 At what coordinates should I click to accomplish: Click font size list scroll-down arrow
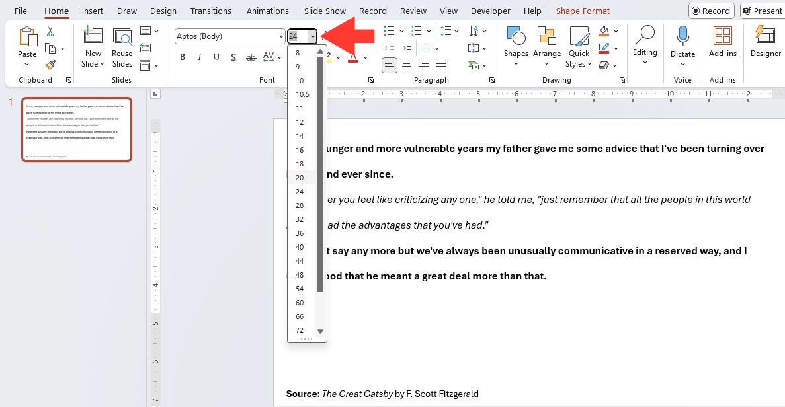pyautogui.click(x=320, y=331)
